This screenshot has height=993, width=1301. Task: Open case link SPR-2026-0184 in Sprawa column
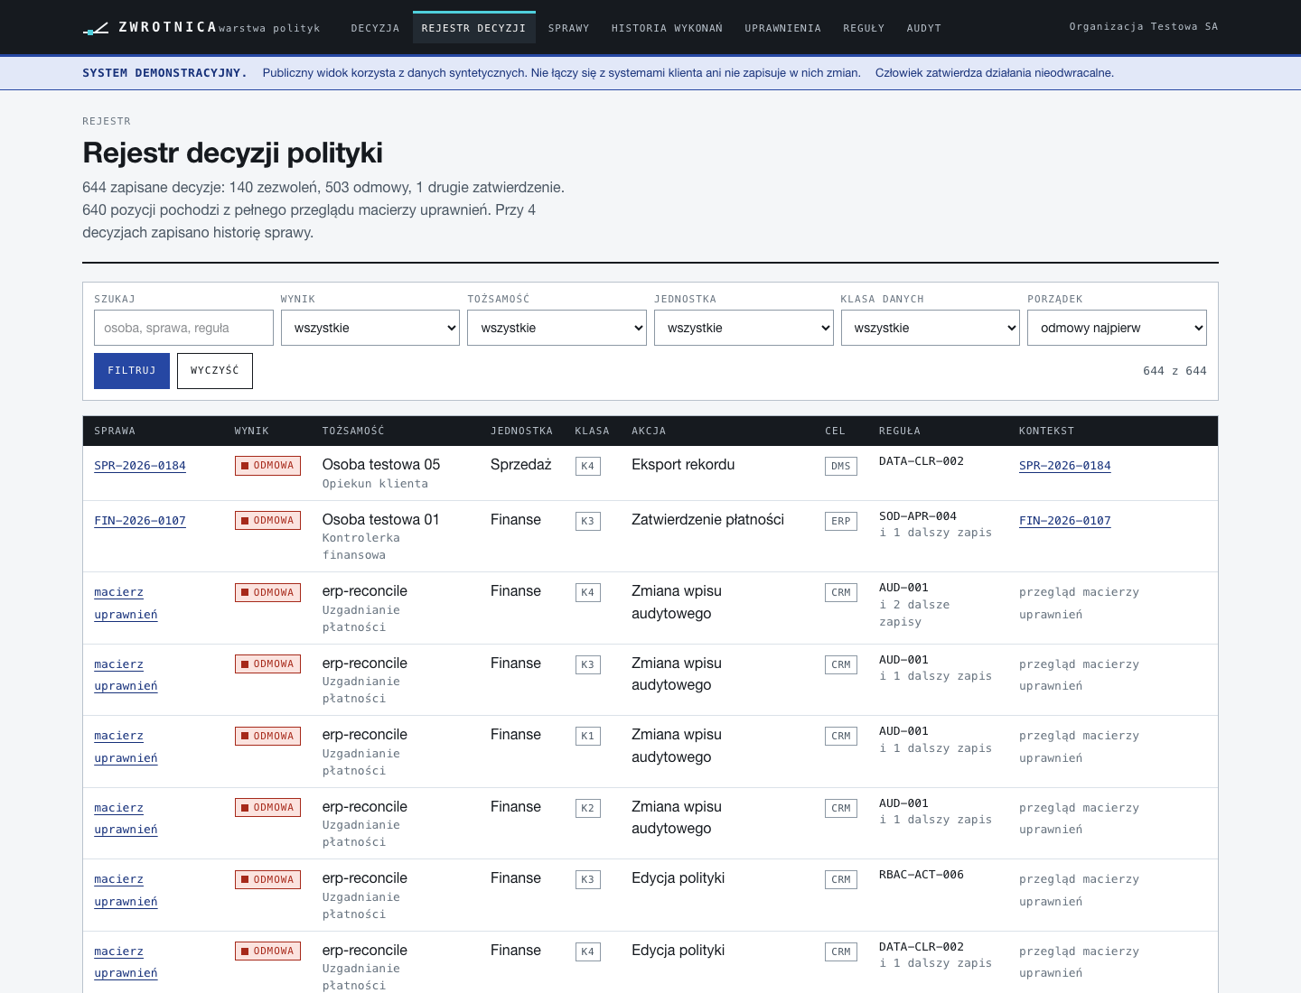tap(140, 466)
